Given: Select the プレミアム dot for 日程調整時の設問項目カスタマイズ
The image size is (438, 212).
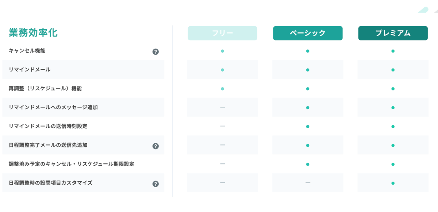Looking at the screenshot, I should coord(393,183).
